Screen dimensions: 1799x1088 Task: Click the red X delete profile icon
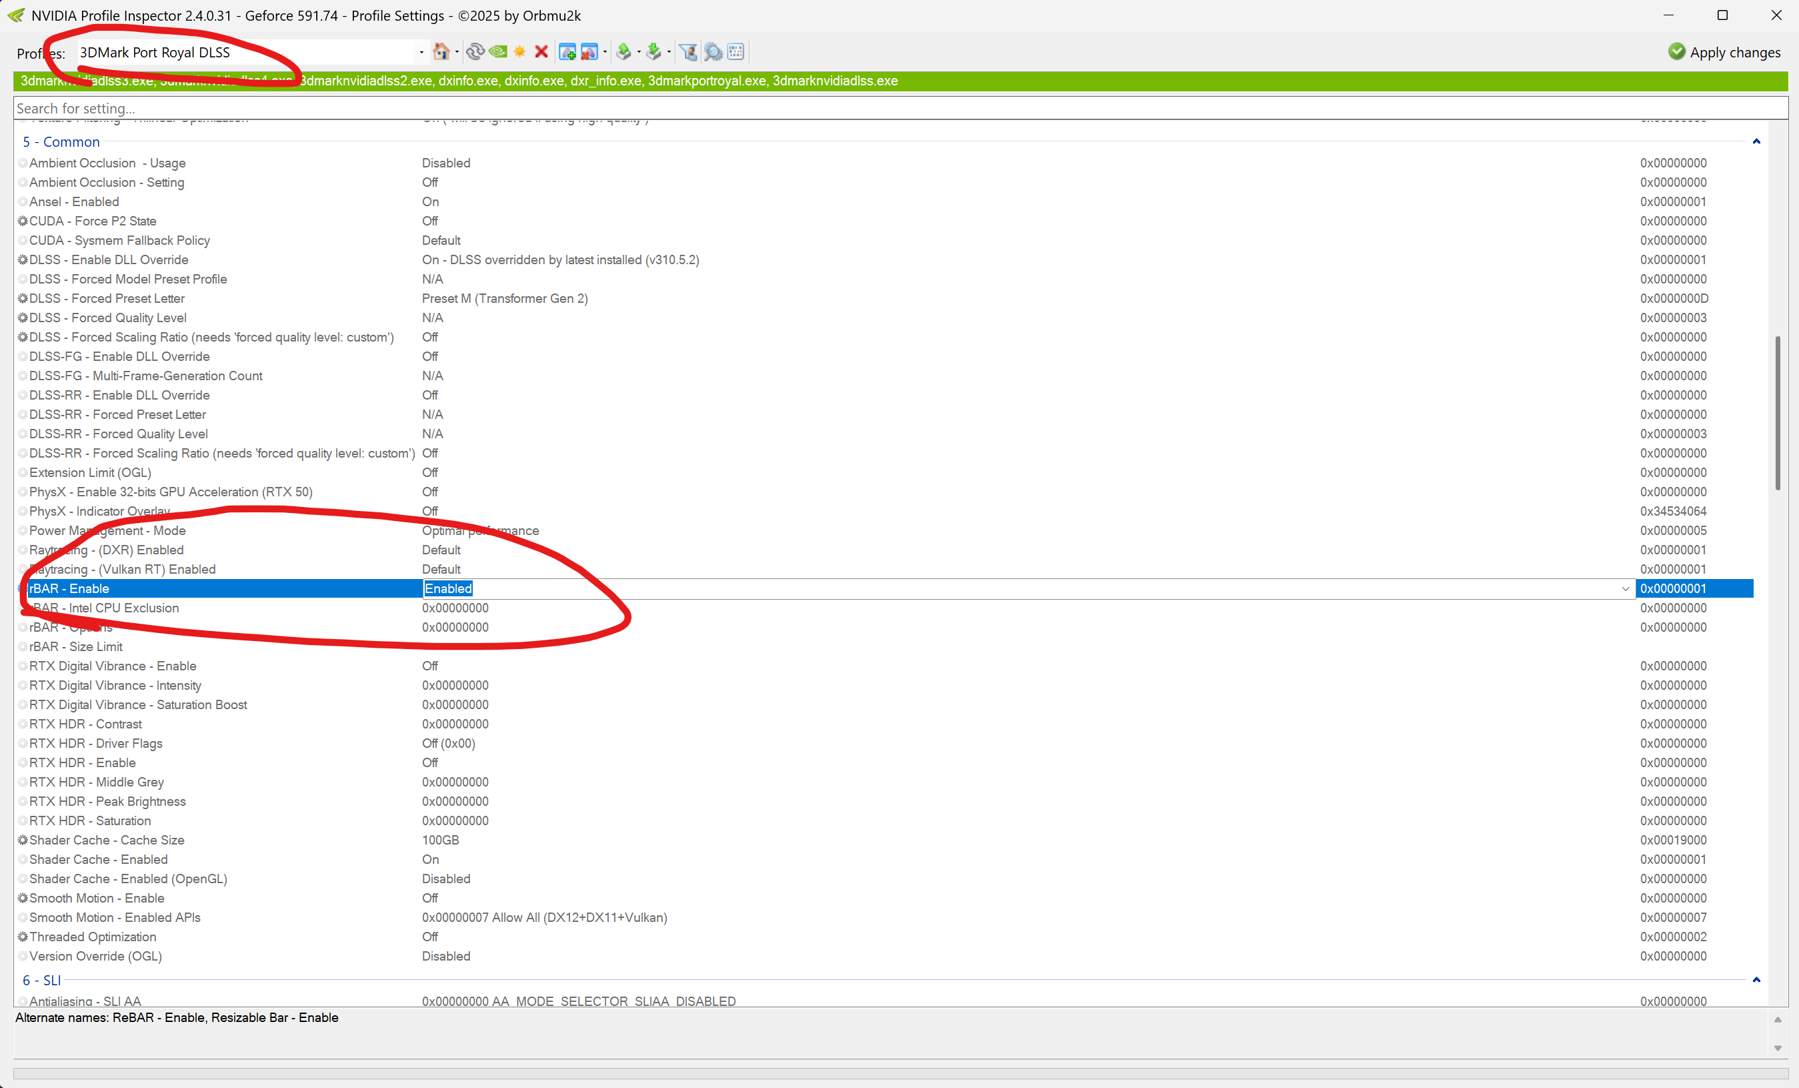(x=541, y=52)
